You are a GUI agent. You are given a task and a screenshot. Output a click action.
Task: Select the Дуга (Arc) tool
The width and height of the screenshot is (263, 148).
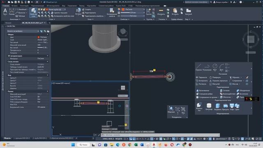221,67
